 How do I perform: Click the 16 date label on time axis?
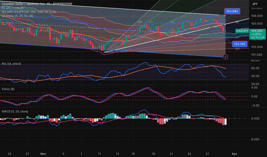click(x=133, y=154)
